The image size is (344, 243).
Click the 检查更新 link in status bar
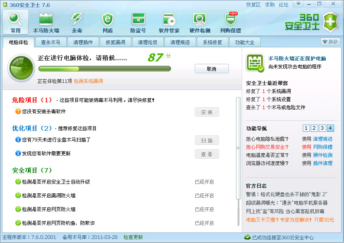pyautogui.click(x=133, y=237)
